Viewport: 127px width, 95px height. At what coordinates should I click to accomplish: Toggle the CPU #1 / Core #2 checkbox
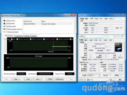point(30,39)
